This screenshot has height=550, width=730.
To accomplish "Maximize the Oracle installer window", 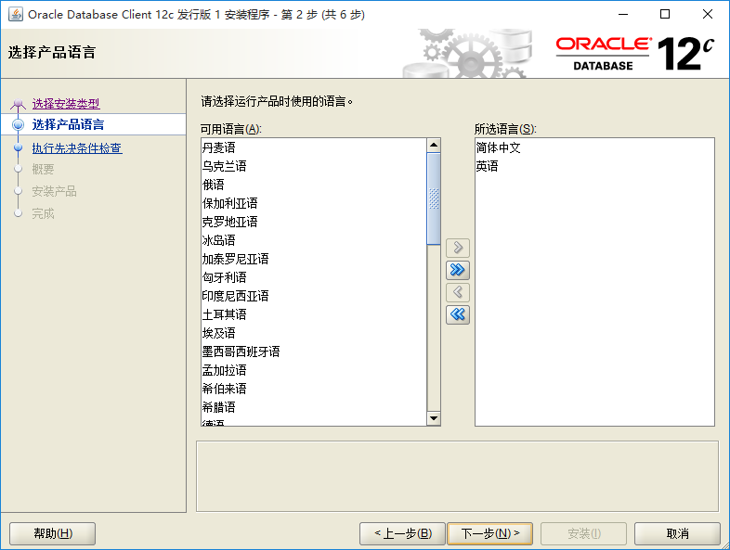I will [665, 15].
